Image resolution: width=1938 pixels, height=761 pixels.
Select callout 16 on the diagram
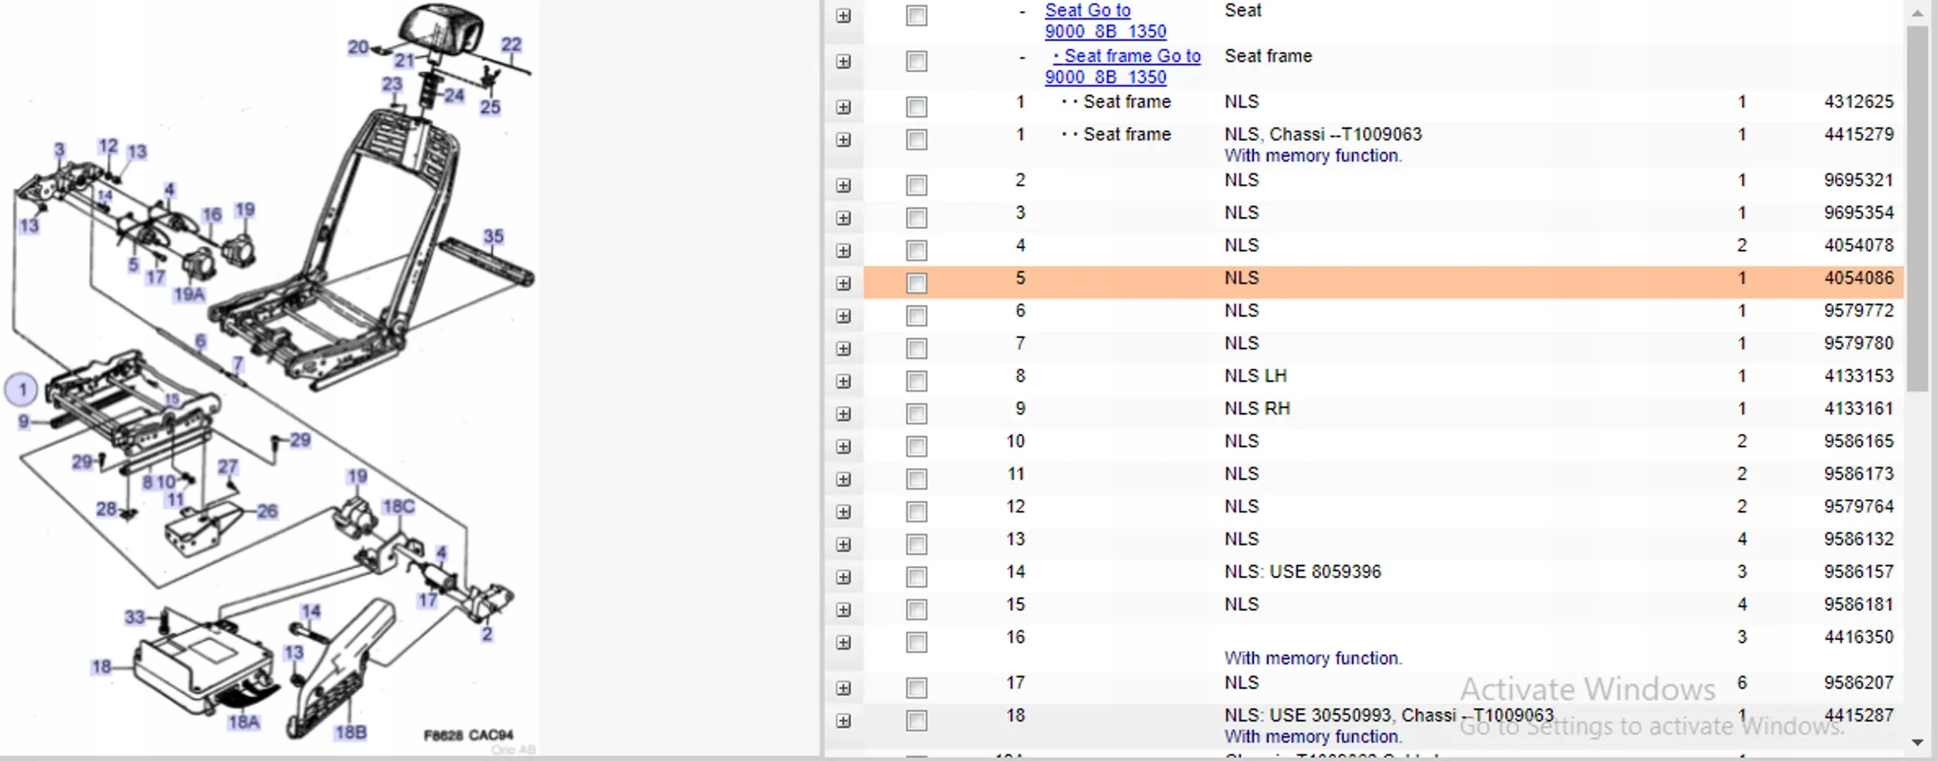pyautogui.click(x=212, y=215)
